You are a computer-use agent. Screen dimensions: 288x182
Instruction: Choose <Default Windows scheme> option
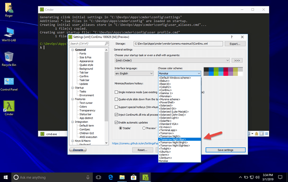coord(180,78)
